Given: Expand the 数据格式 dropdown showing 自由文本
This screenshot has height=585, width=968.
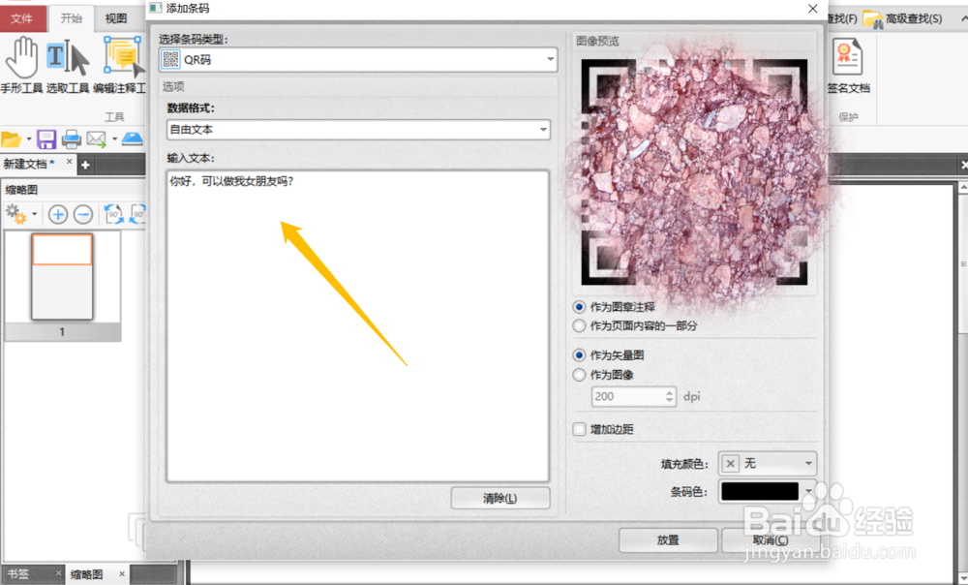Looking at the screenshot, I should [358, 130].
